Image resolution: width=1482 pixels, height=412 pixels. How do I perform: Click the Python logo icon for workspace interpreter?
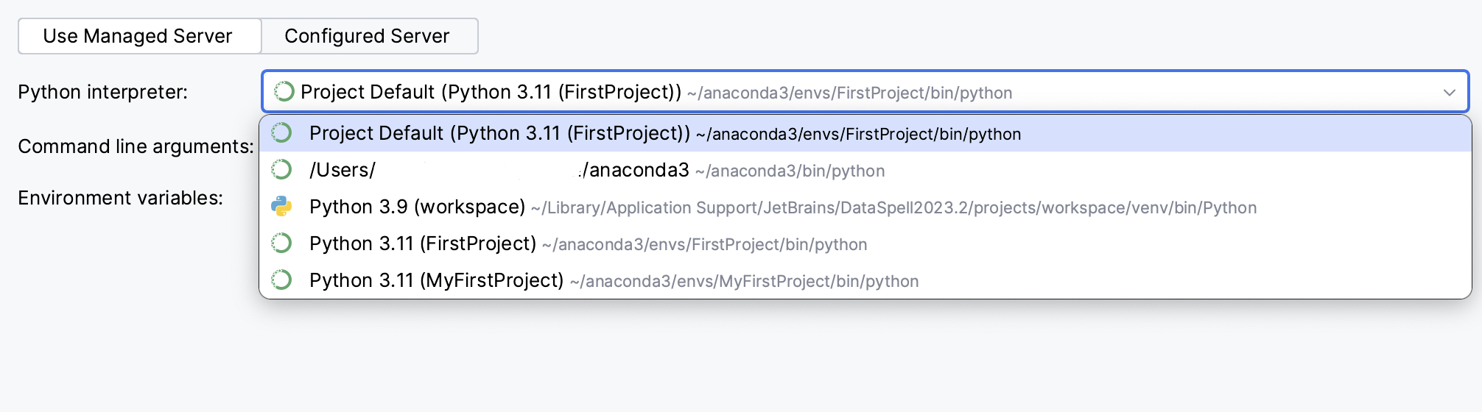281,207
